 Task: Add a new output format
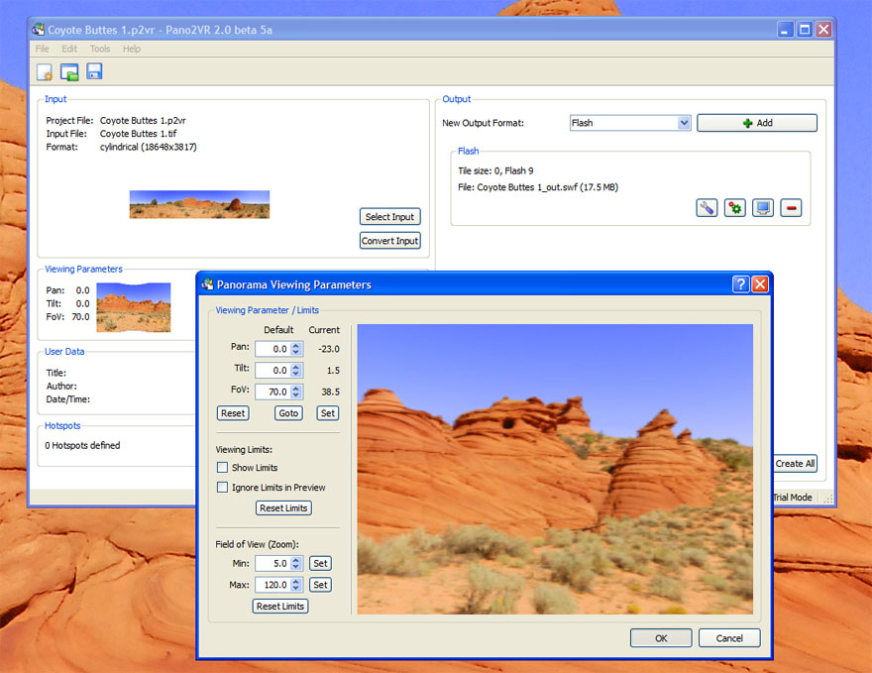pos(757,123)
